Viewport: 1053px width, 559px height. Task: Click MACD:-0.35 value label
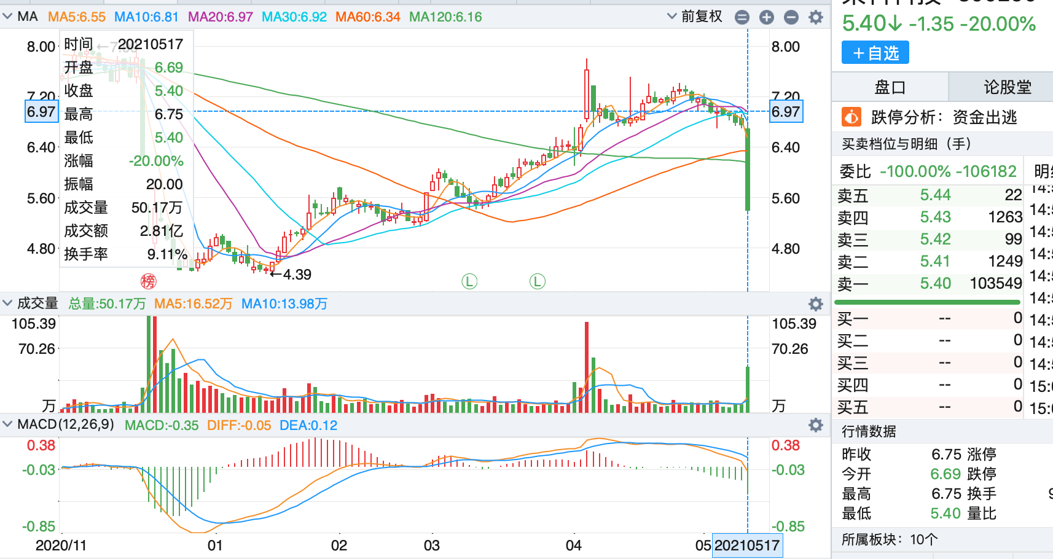[x=162, y=425]
